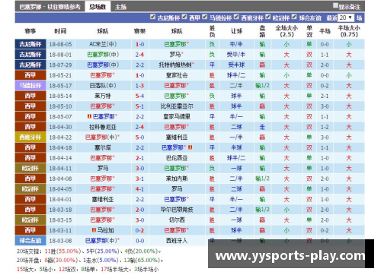
Task: Click the 盘路 column header
Action: pos(262,31)
